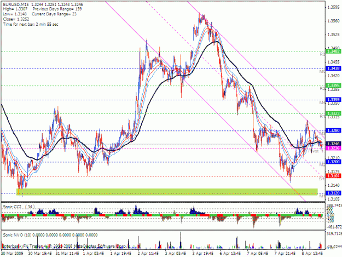
Task: Click the 1.3560 price axis value
Action: pyautogui.click(x=333, y=21)
